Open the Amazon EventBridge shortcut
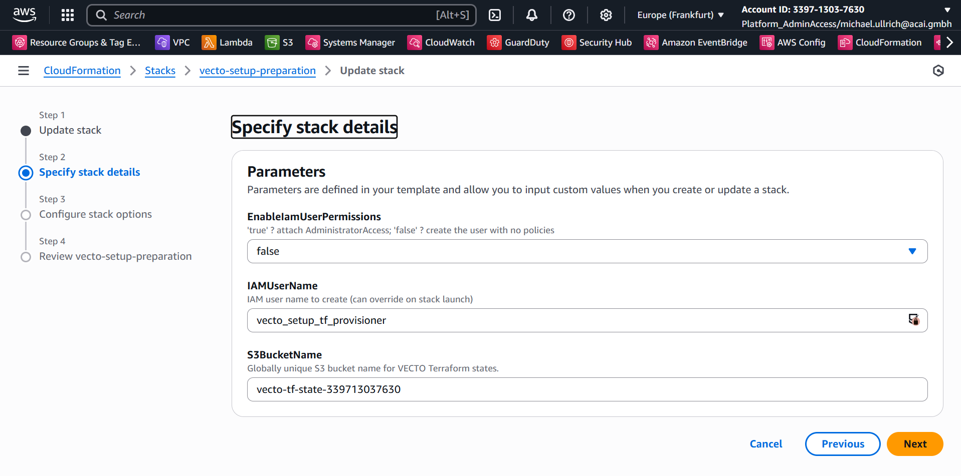This screenshot has width=961, height=476. coord(696,43)
